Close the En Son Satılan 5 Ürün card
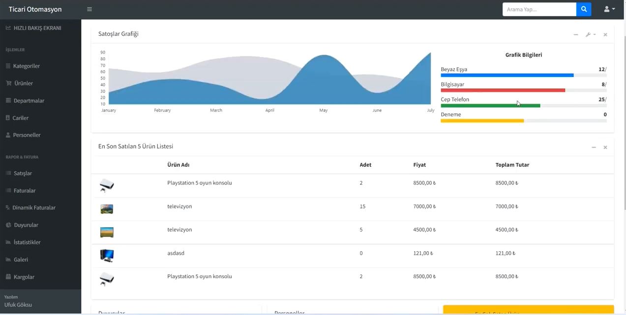This screenshot has width=626, height=315. [605, 147]
